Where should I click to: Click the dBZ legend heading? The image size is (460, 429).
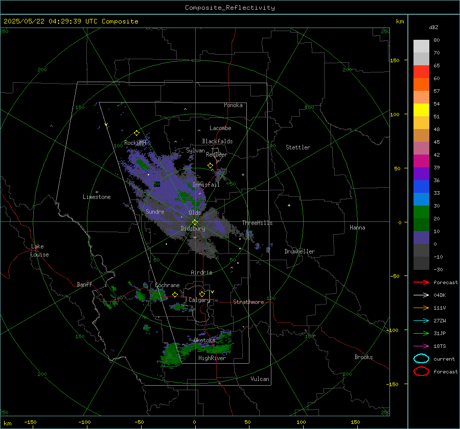point(433,27)
